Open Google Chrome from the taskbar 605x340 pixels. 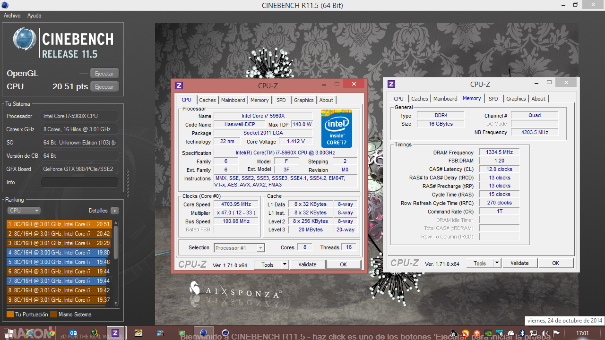point(51,333)
